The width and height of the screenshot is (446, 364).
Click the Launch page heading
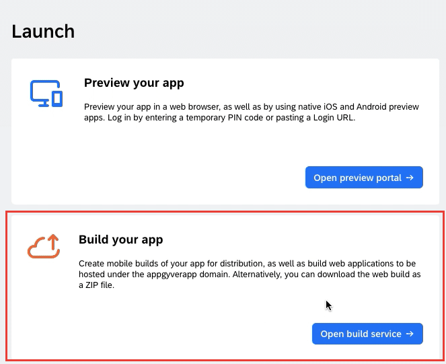(x=43, y=32)
